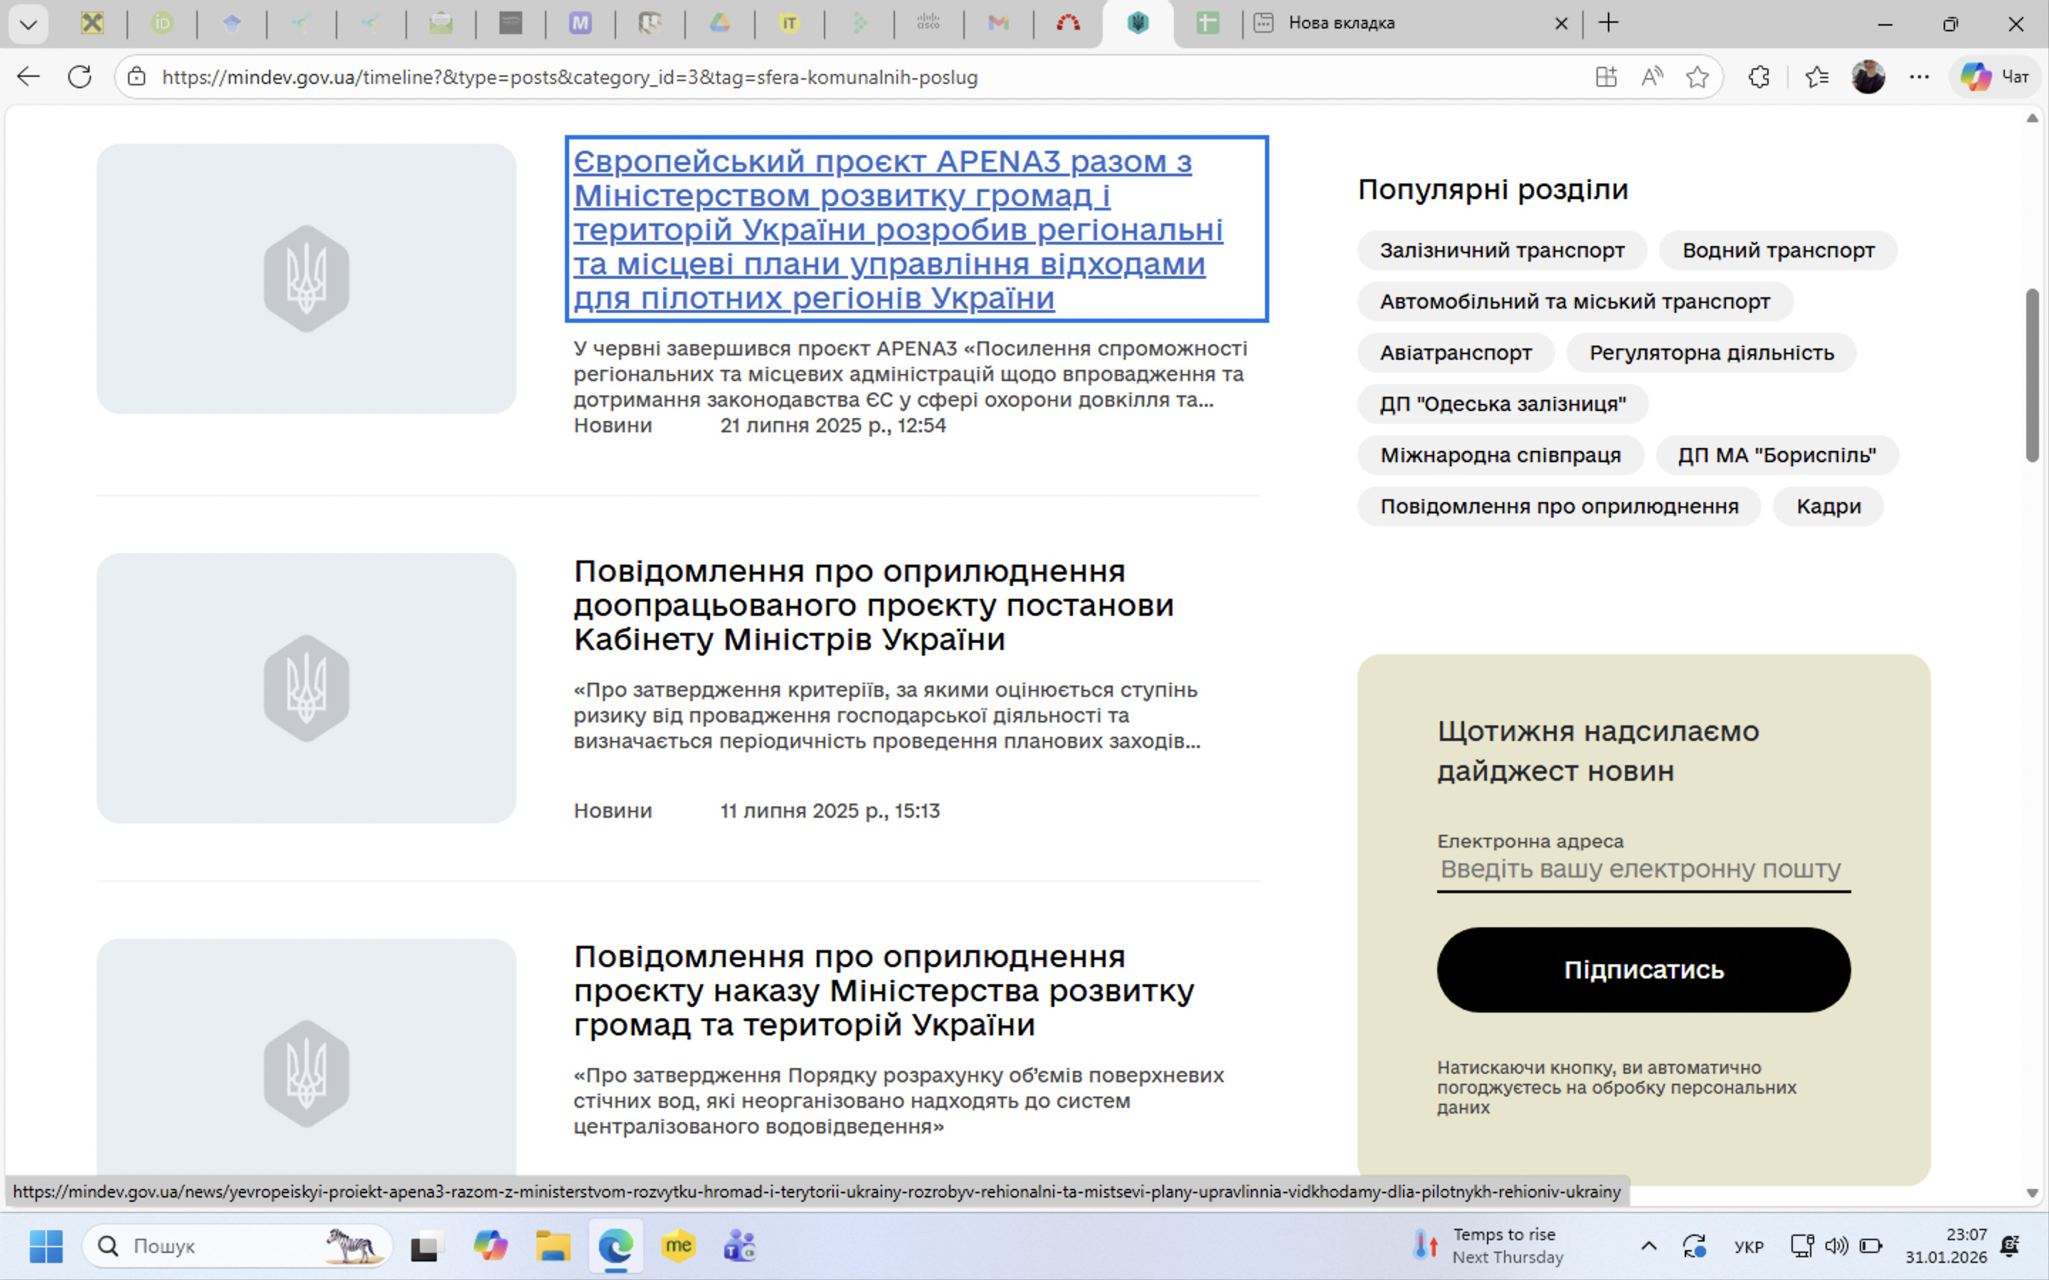This screenshot has height=1280, width=2049.
Task: Open browser Settings and more menu
Action: (1919, 77)
